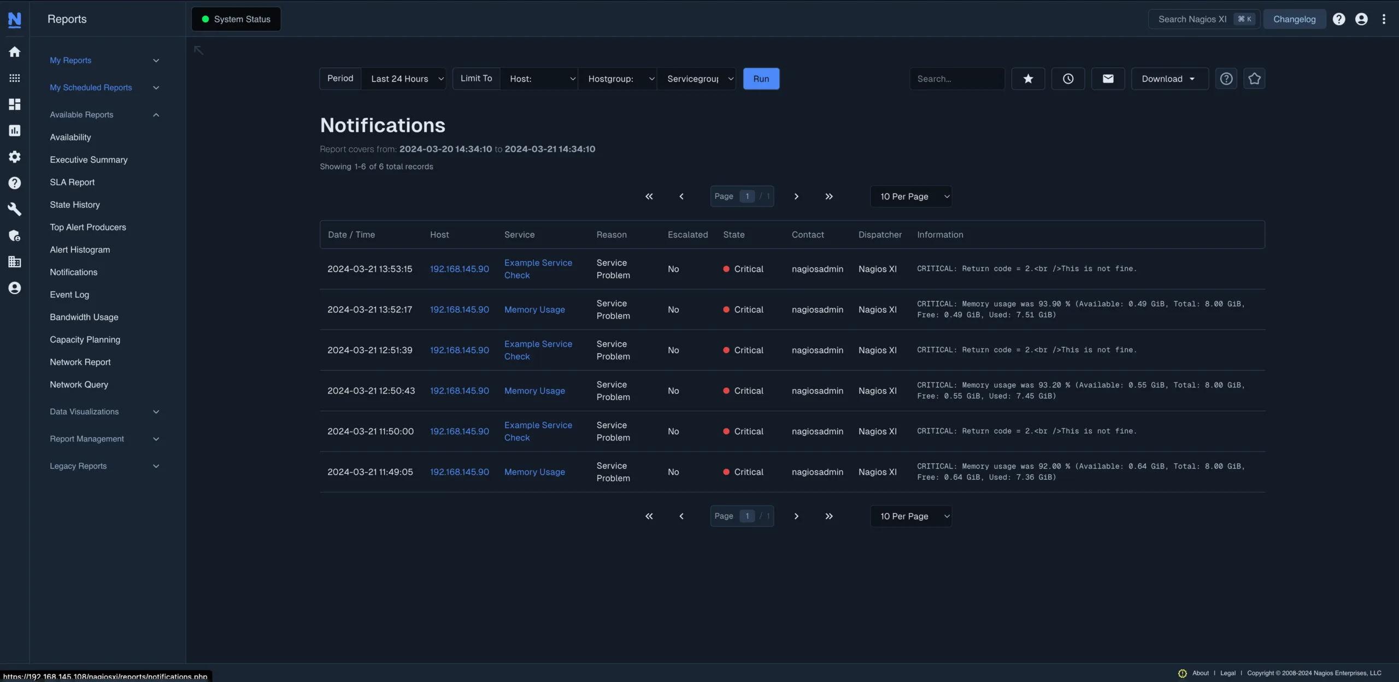Expand the Download options dropdown
1399x682 pixels.
coord(1168,78)
